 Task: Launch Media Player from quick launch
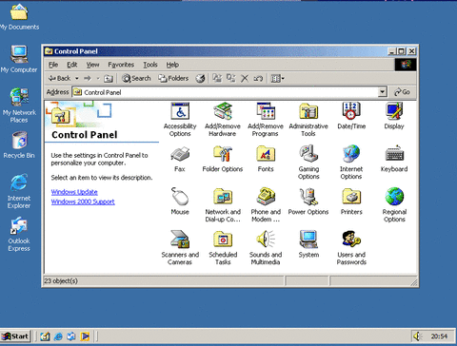pyautogui.click(x=85, y=336)
